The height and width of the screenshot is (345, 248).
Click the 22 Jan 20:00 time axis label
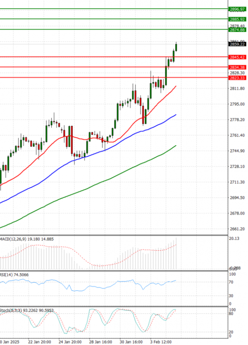pos(40,342)
